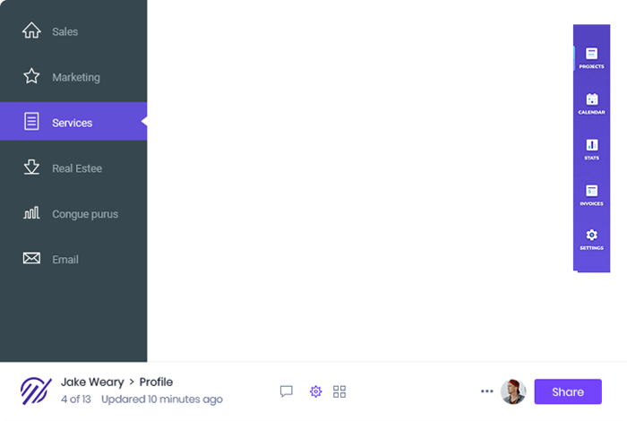Image resolution: width=627 pixels, height=421 pixels.
Task: Click the purple gear in bottom toolbar
Action: 315,391
